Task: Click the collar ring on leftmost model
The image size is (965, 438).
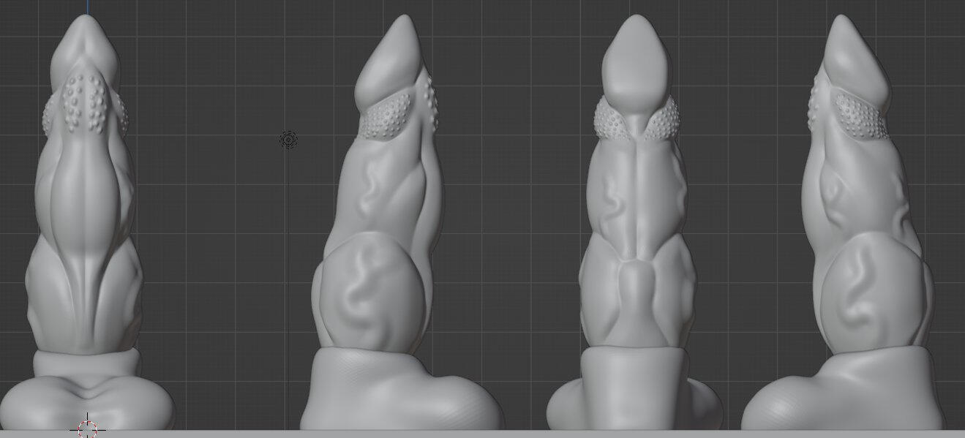Action: (x=86, y=363)
